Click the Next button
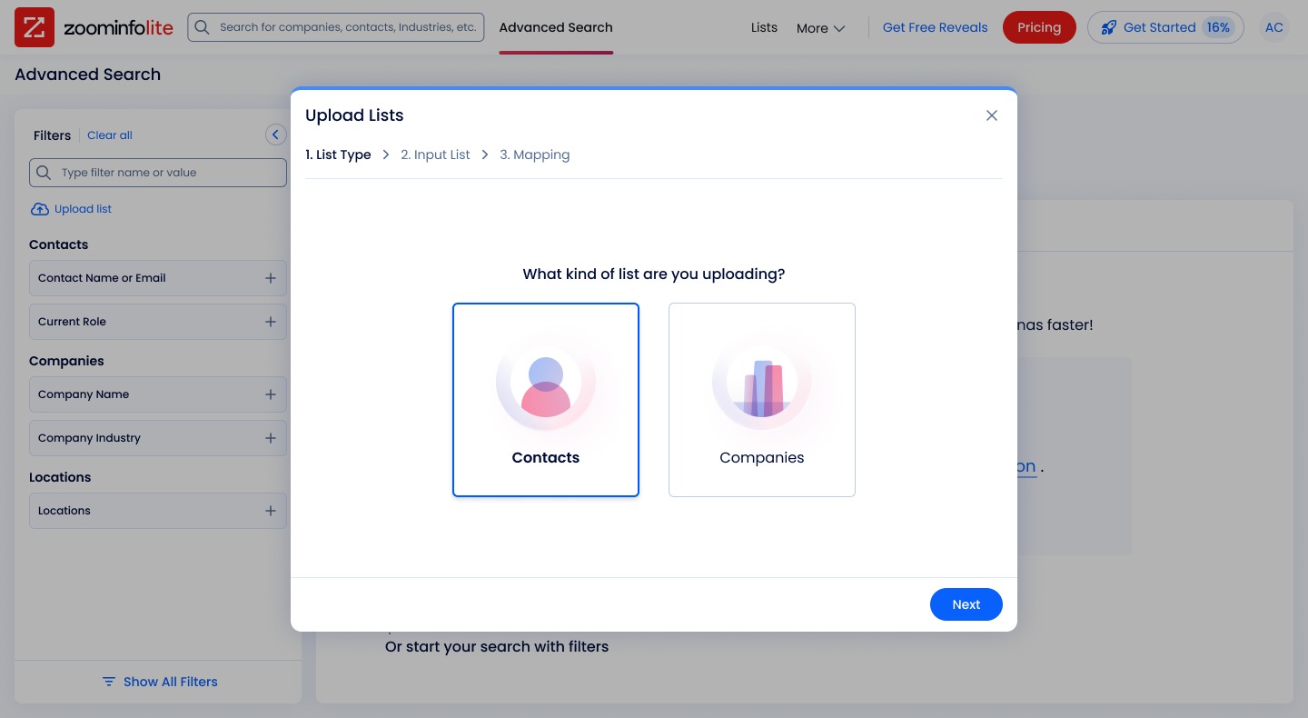 [966, 604]
